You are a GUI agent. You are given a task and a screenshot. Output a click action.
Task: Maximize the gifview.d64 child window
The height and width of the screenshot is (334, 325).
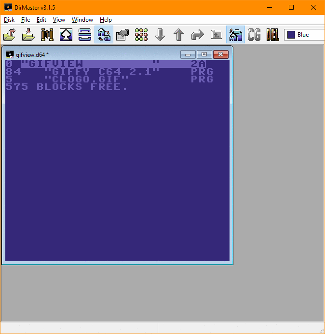click(x=204, y=54)
